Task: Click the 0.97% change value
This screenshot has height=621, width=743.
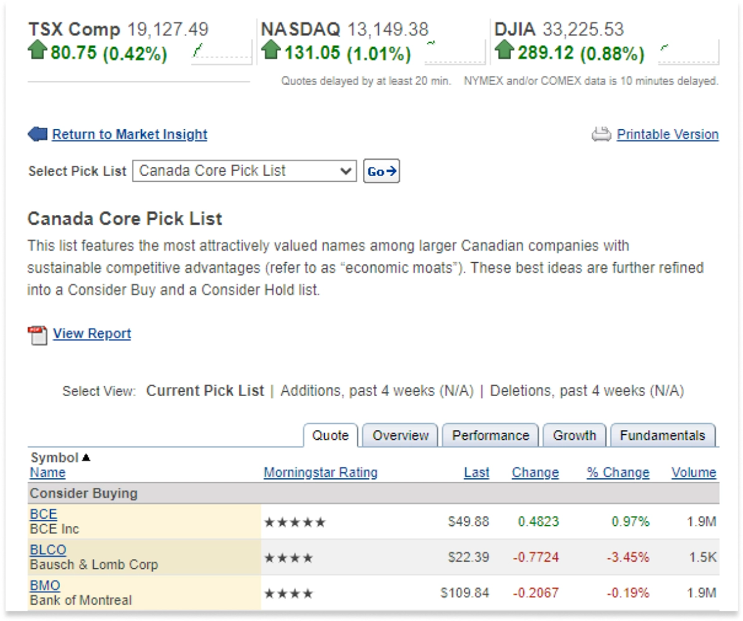Action: tap(630, 522)
